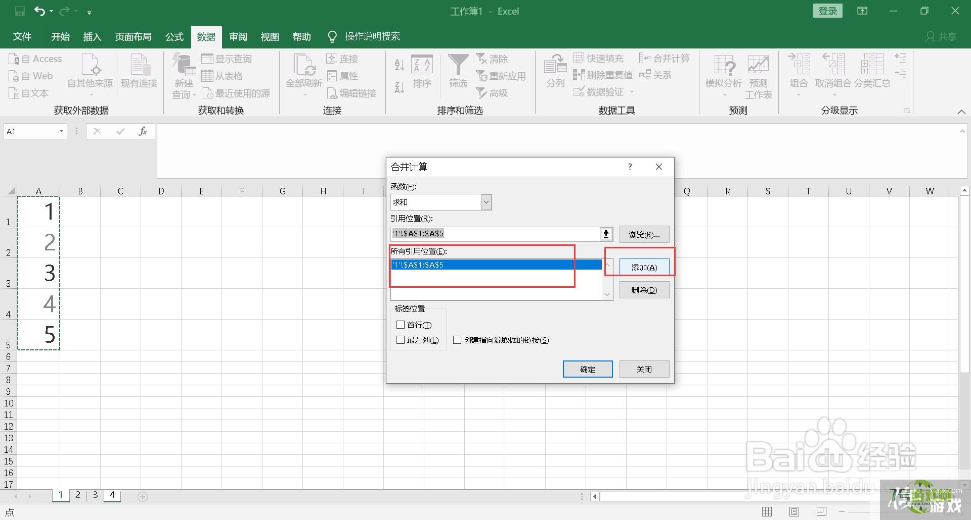Enable create links to source data checkbox
The width and height of the screenshot is (971, 520).
click(457, 340)
